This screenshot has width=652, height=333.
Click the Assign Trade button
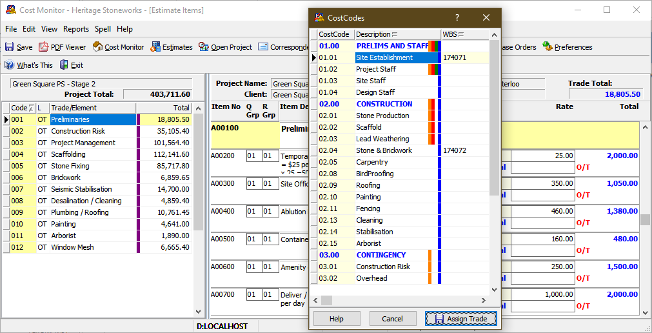460,319
